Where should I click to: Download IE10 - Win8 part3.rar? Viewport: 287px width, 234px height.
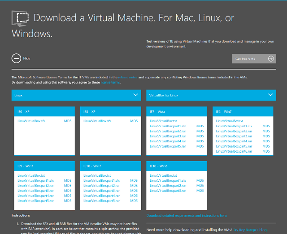tap(168, 191)
